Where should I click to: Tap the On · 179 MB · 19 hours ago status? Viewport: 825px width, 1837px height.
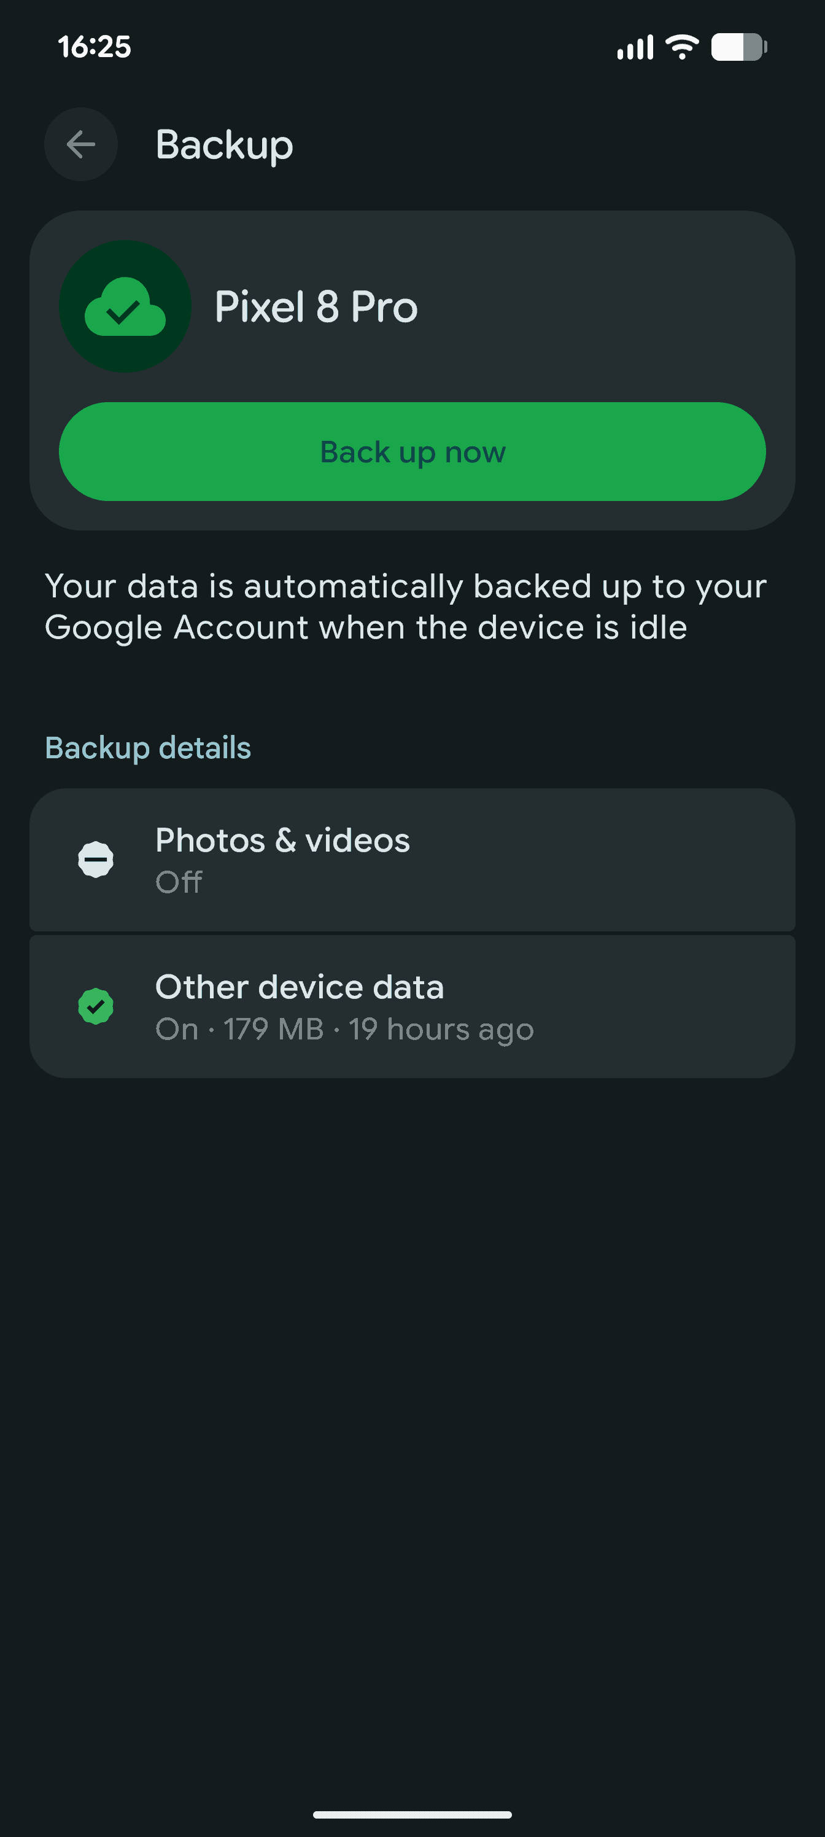pyautogui.click(x=344, y=1029)
